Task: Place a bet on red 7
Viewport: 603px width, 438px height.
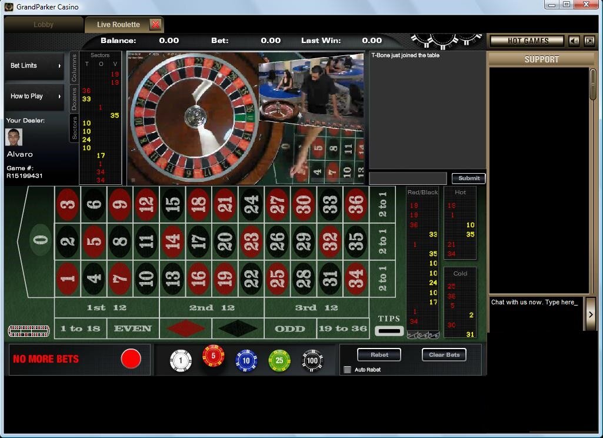Action: [x=120, y=278]
